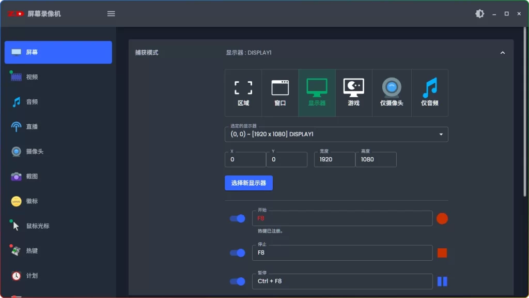Disable the 暂停 Ctrl + F8 toggle
The width and height of the screenshot is (529, 298).
tap(237, 281)
